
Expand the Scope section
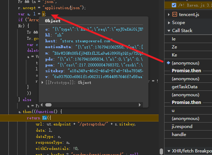[x=169, y=23]
